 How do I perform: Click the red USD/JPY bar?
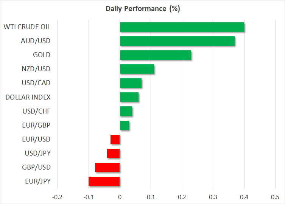click(114, 153)
